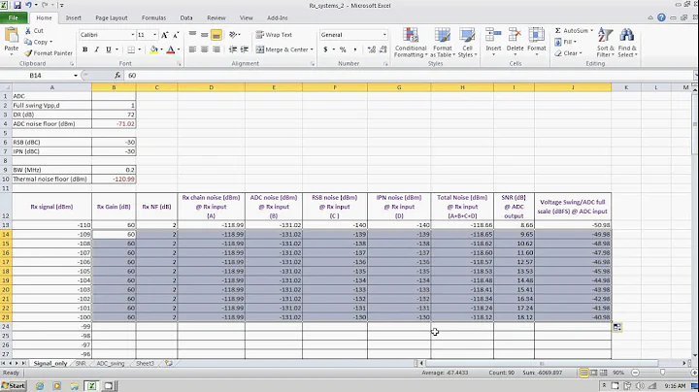
Task: Open the number format dropdown General
Action: point(384,35)
